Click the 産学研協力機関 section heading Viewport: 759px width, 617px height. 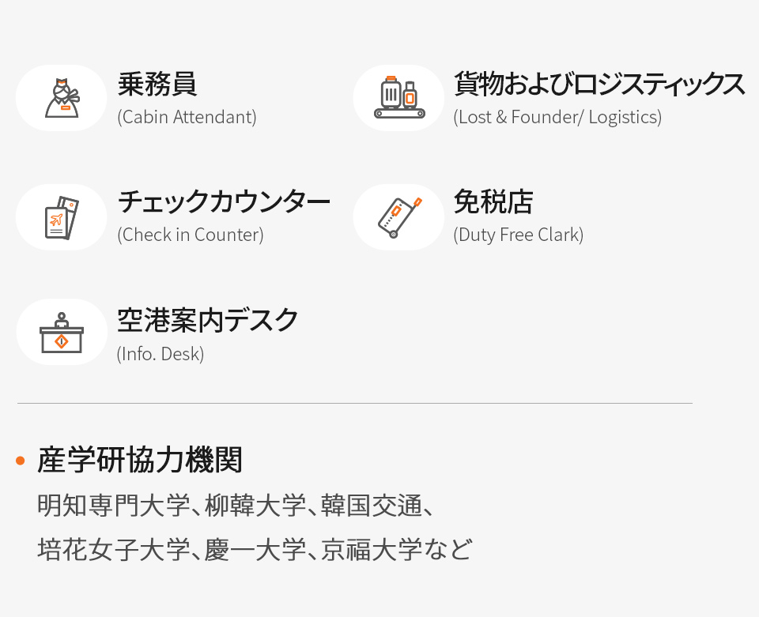point(140,460)
